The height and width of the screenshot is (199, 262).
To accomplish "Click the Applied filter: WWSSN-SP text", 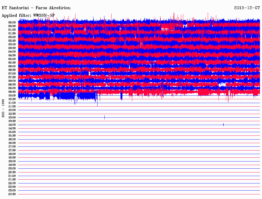I will [x=28, y=15].
